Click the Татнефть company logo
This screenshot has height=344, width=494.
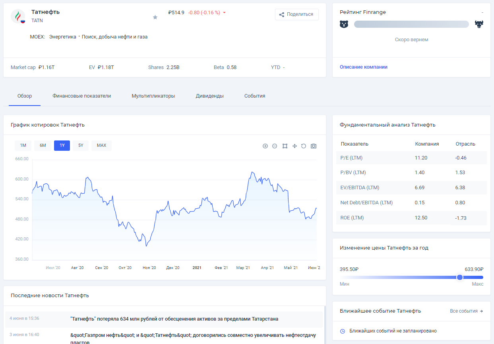tap(18, 16)
